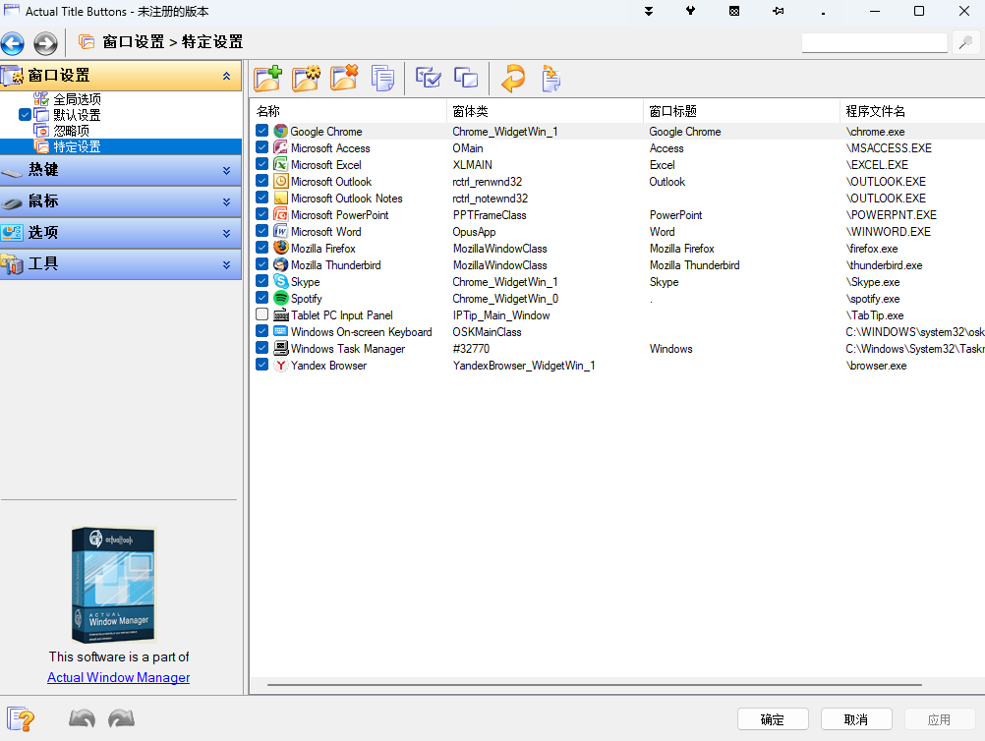Click the 取消 button
This screenshot has height=741, width=985.
[856, 719]
